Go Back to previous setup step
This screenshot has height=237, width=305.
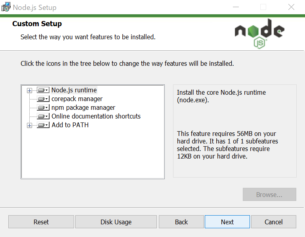click(181, 222)
